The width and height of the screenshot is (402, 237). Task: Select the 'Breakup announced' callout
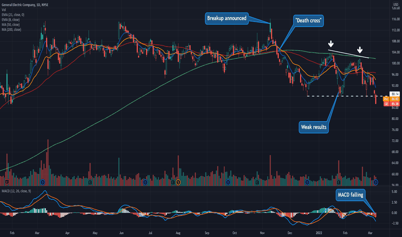(x=226, y=18)
